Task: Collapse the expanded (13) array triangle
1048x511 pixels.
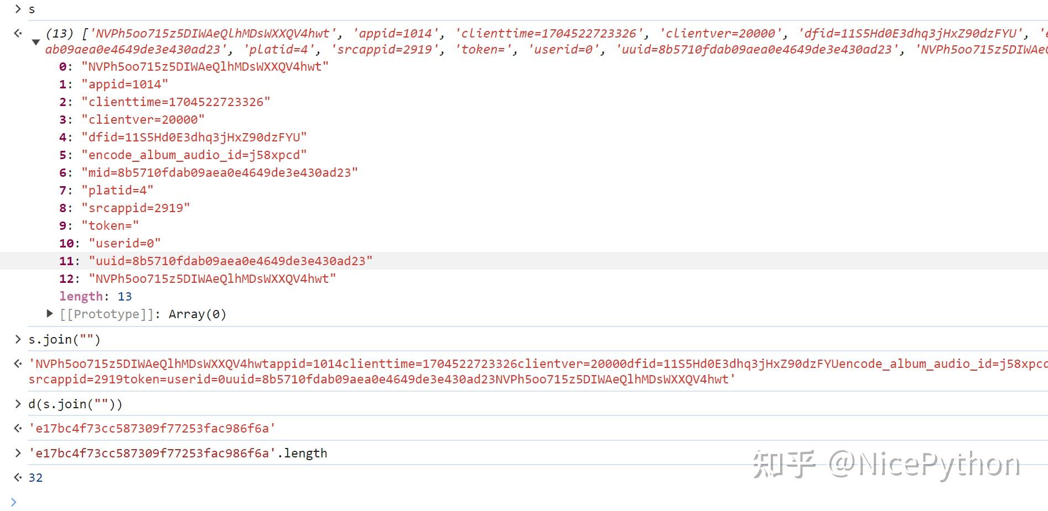Action: click(x=36, y=42)
